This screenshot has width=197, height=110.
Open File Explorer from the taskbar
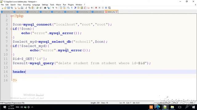click(172, 107)
